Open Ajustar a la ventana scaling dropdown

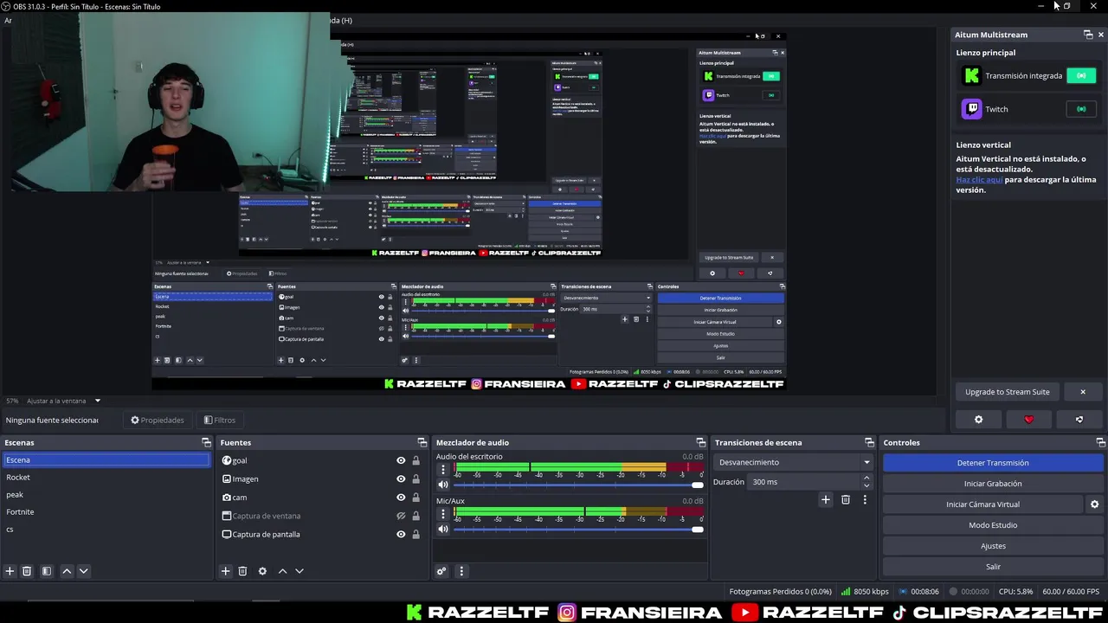pos(63,401)
